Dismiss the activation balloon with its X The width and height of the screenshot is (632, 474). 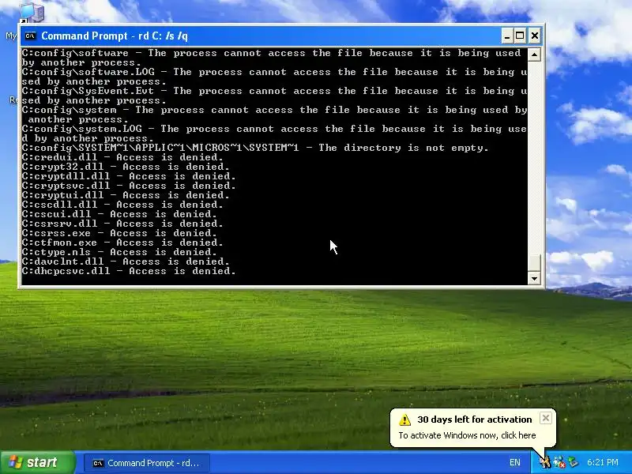pos(546,418)
